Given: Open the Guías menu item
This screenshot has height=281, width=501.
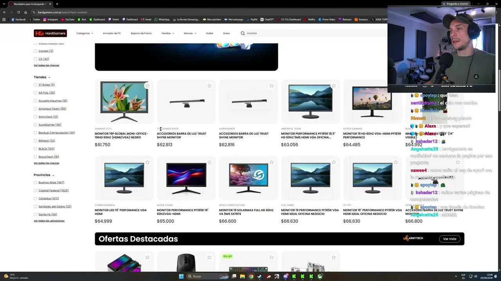Looking at the screenshot, I should coord(226,33).
